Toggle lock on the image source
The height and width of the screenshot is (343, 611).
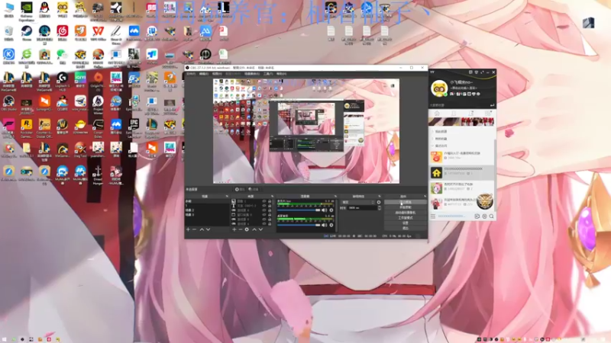270,201
